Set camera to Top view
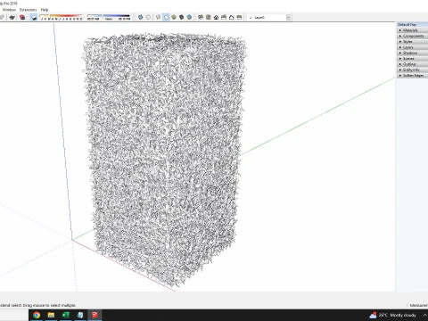This screenshot has height=321, width=428. coord(209,17)
